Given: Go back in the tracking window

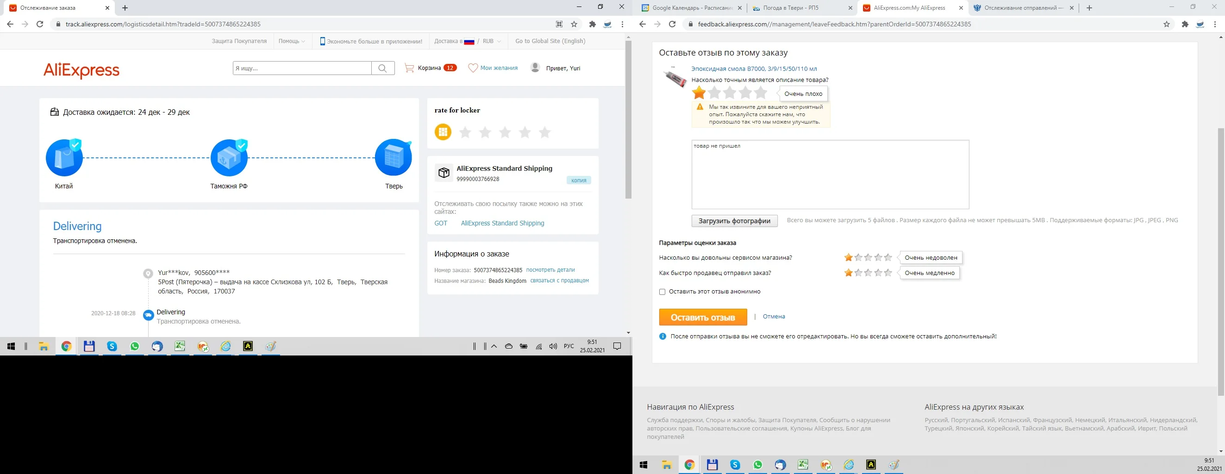Looking at the screenshot, I should (x=10, y=24).
